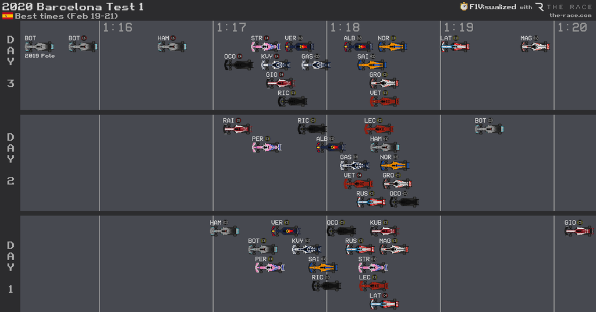Select Verstappen's Red Bull car on Day 3
This screenshot has width=596, height=312.
[x=300, y=47]
